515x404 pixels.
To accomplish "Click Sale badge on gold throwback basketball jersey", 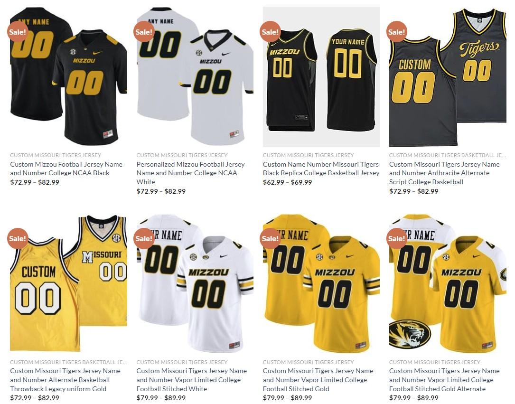I will coord(18,238).
